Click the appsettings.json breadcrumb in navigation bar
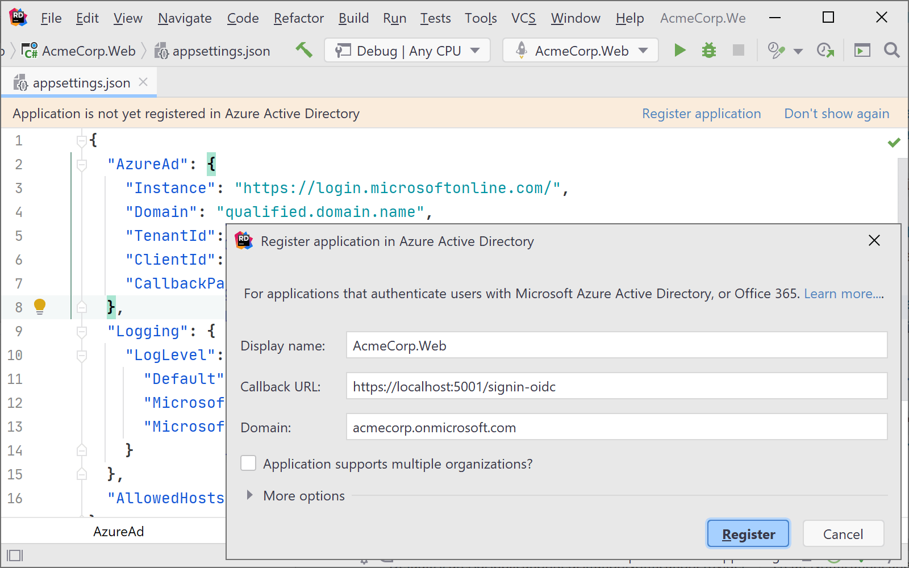The height and width of the screenshot is (568, 909). 212,51
